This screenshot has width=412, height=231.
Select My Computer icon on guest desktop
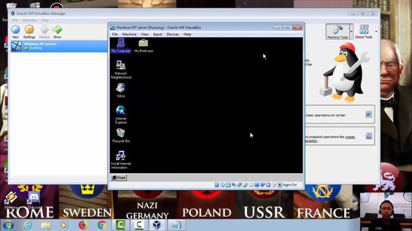click(x=121, y=46)
